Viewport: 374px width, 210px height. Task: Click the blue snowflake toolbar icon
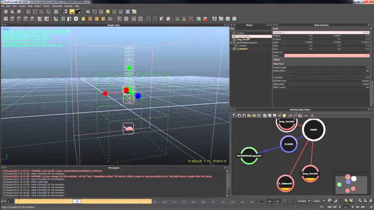coord(127,12)
